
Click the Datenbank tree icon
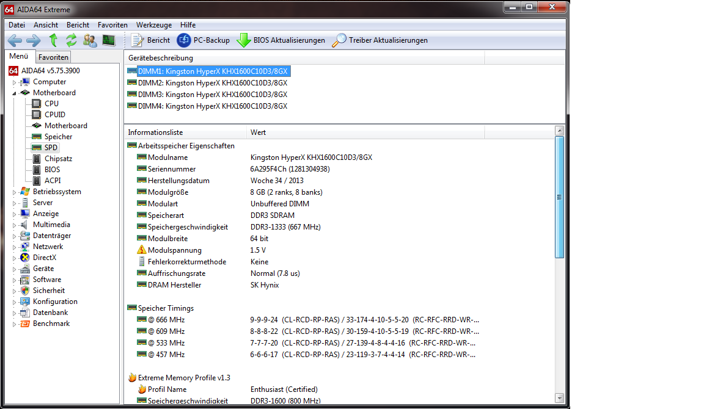(25, 313)
